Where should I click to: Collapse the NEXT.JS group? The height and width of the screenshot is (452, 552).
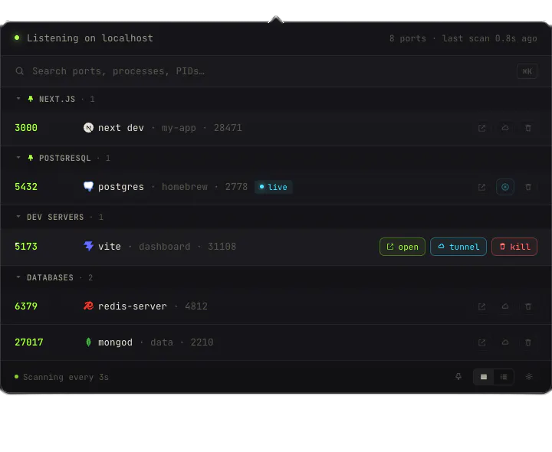coord(18,99)
